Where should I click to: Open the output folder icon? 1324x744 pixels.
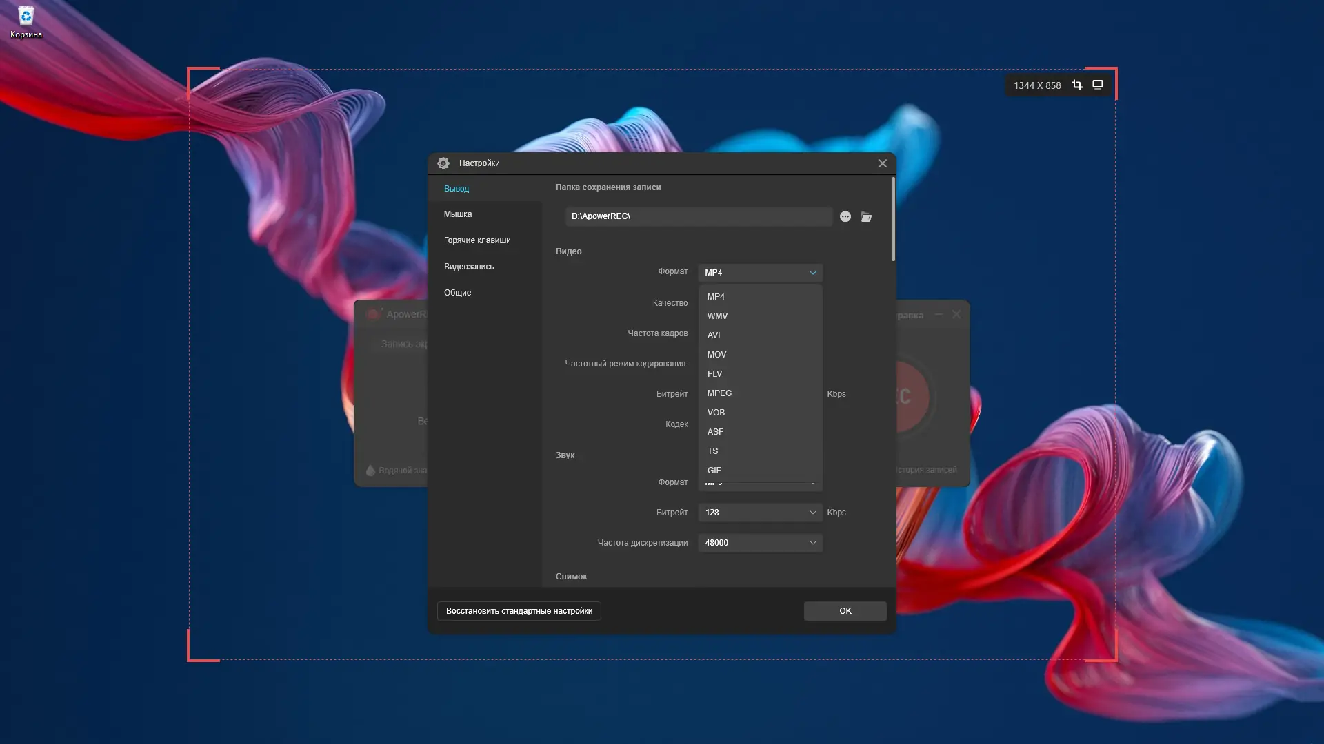866,216
